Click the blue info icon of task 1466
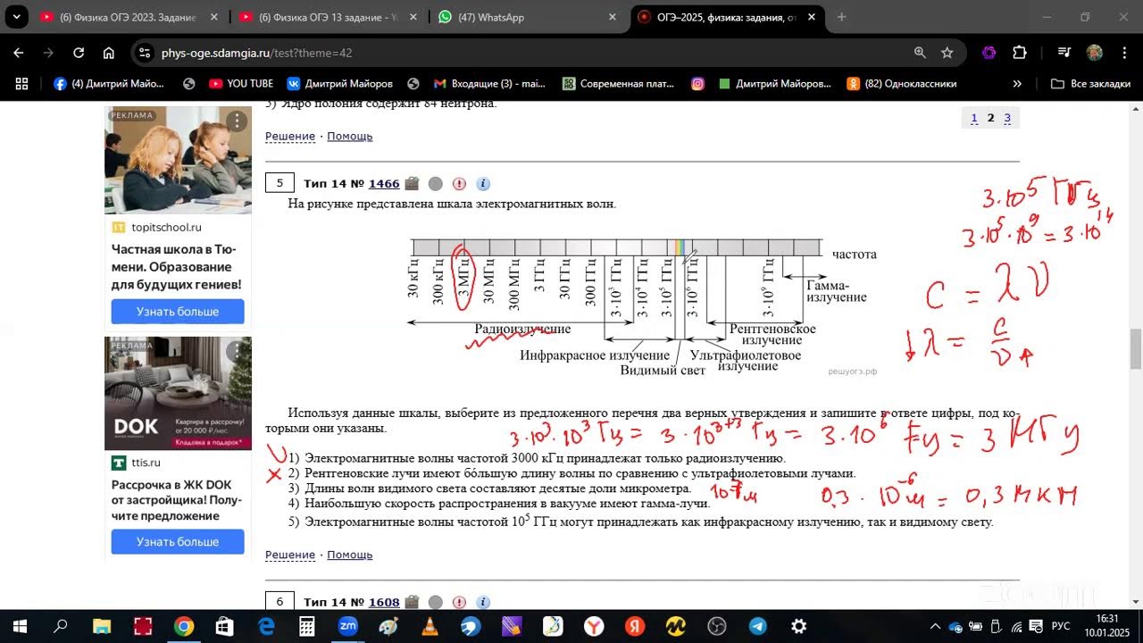The width and height of the screenshot is (1143, 643). point(483,183)
